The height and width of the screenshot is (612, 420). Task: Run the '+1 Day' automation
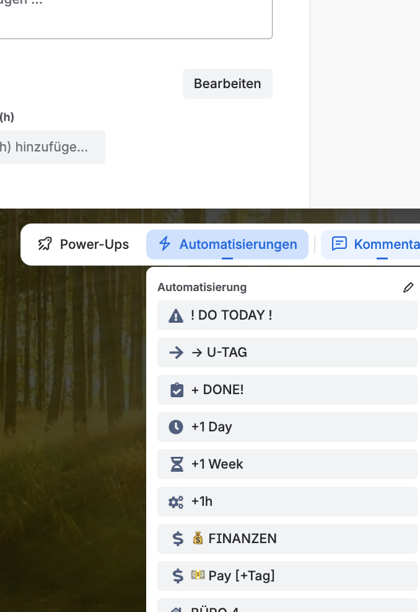pyautogui.click(x=287, y=427)
